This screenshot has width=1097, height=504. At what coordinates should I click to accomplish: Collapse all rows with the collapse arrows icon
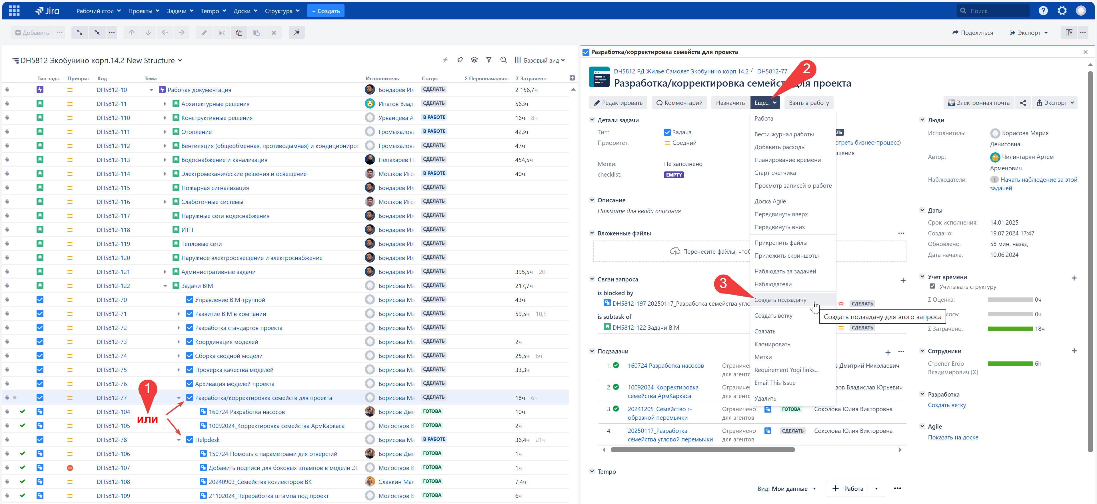point(97,32)
